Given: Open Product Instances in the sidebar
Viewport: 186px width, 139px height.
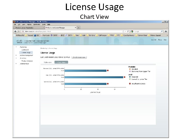Looking at the screenshot, I should tap(27, 61).
